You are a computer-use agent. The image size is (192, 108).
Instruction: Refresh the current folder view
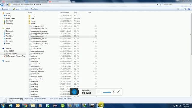(x=160, y=4)
